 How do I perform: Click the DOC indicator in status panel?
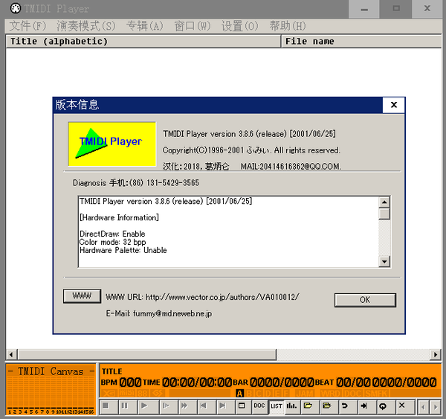352,394
